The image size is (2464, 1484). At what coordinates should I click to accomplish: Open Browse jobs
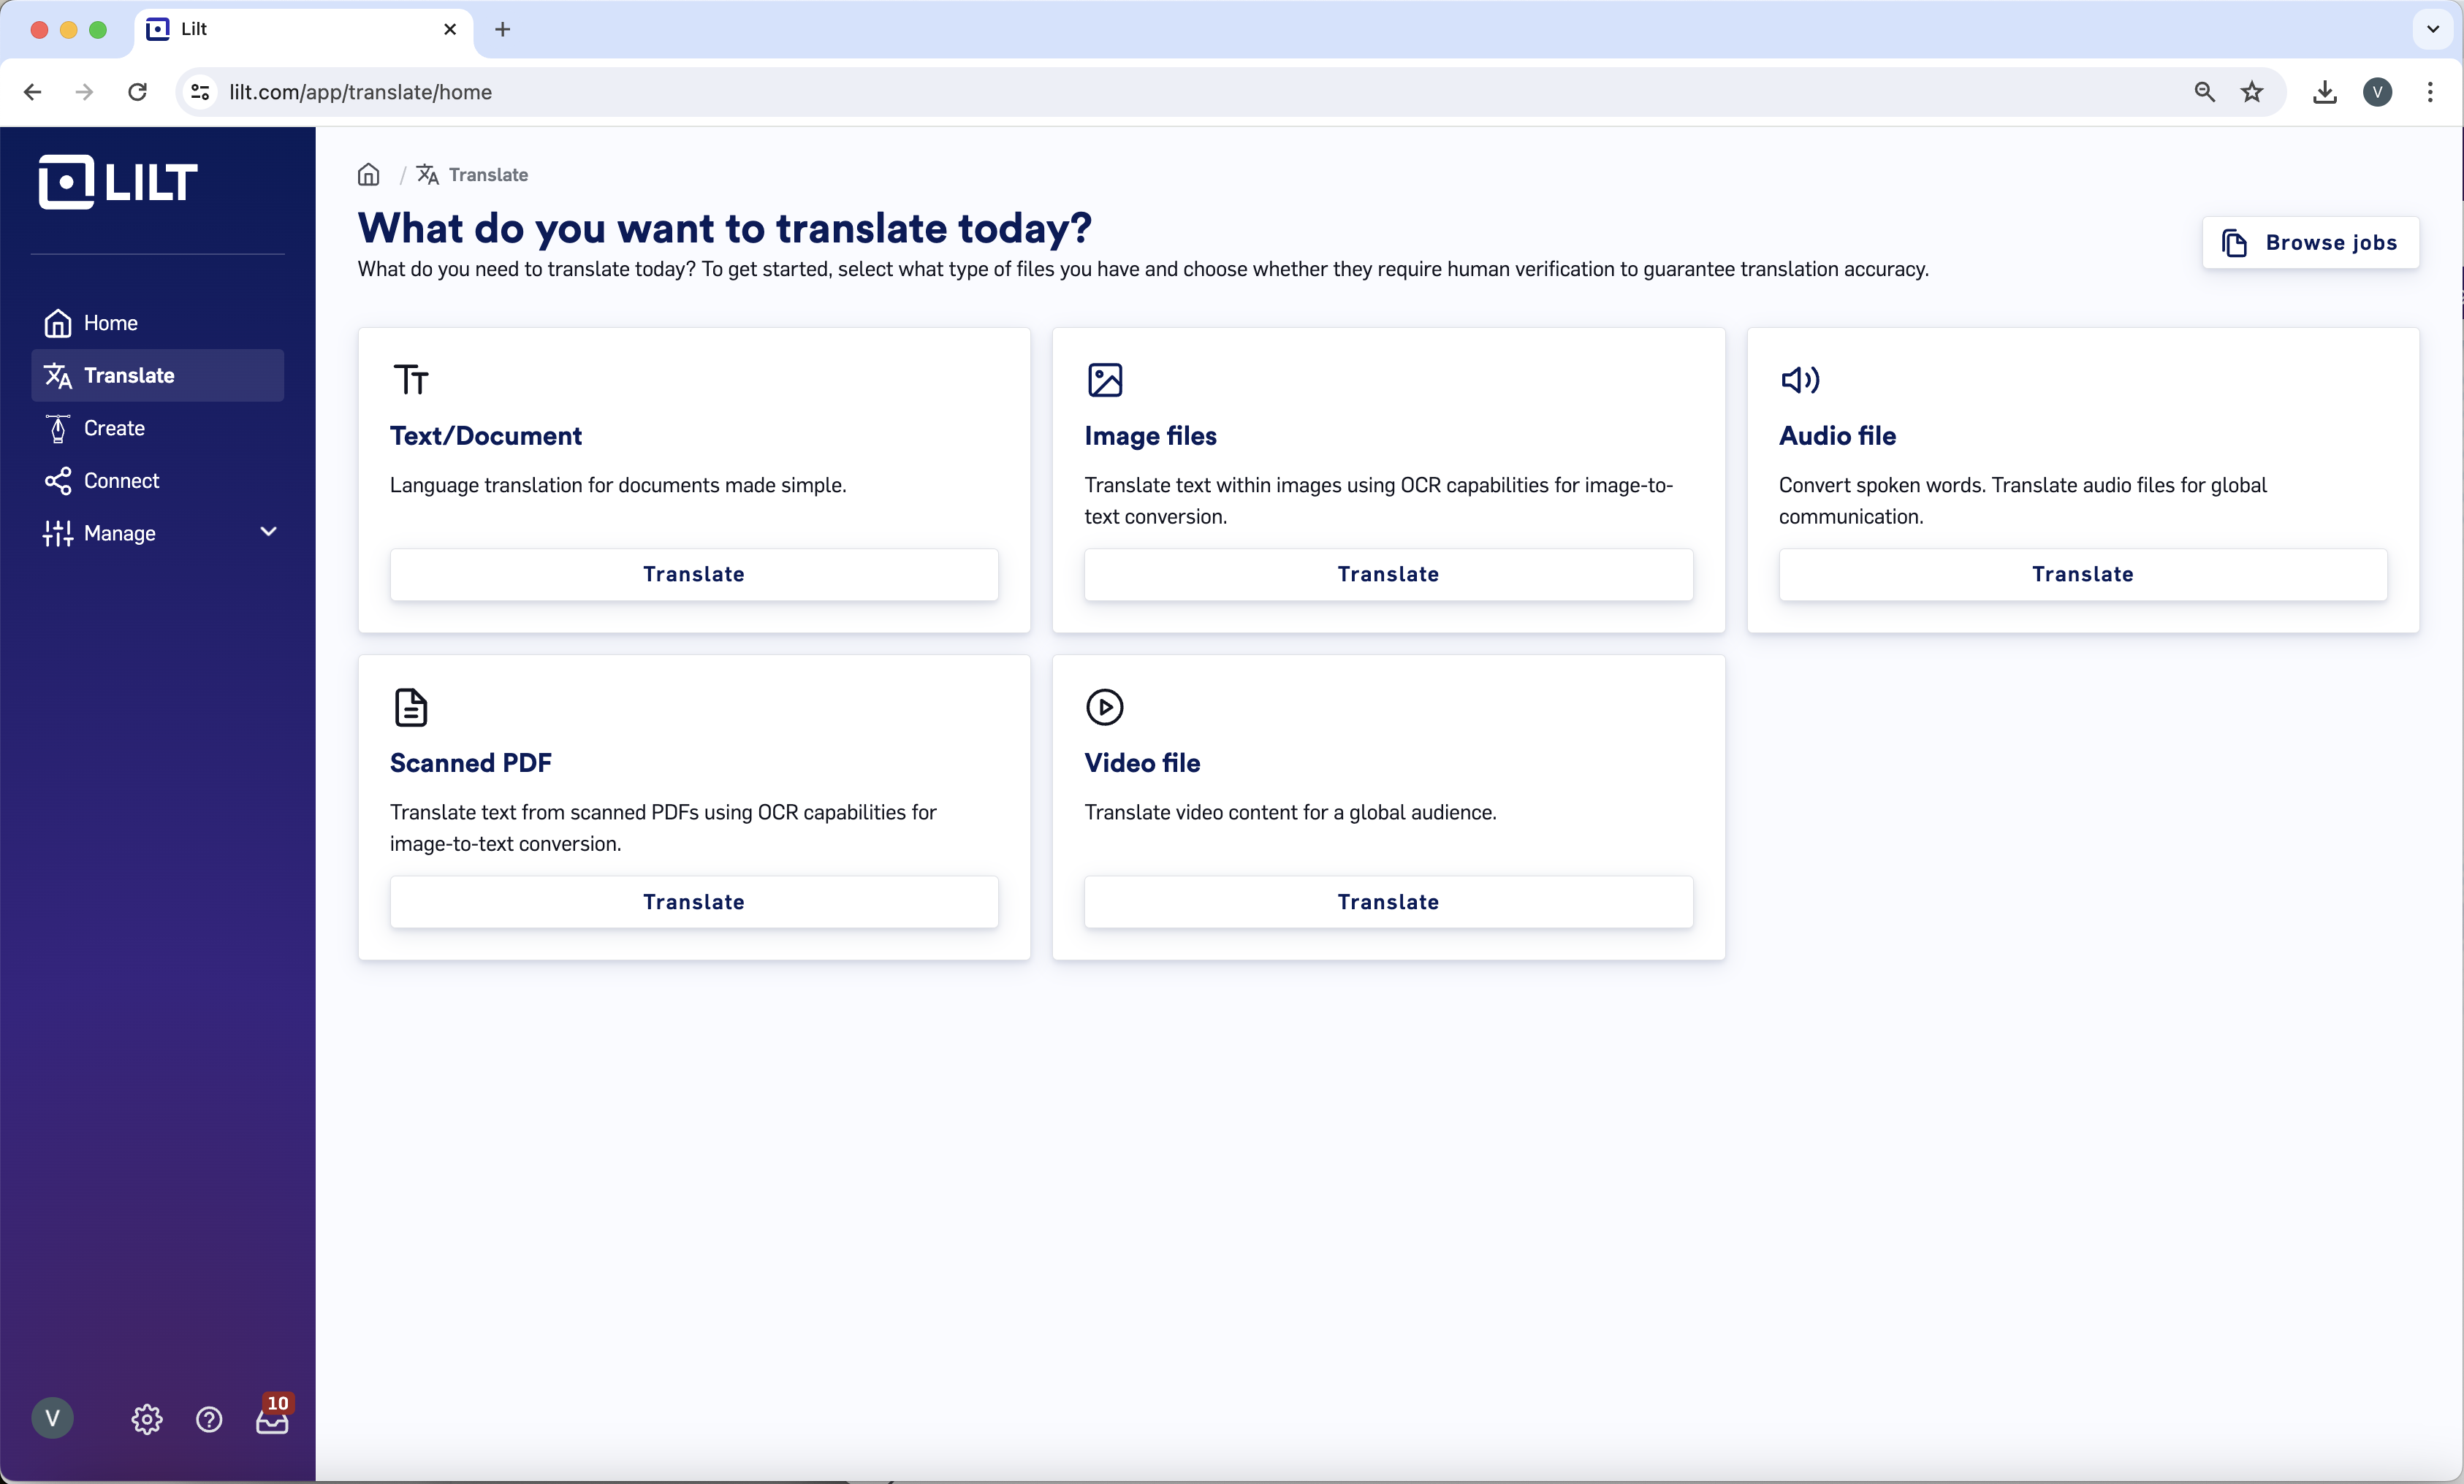[2310, 243]
